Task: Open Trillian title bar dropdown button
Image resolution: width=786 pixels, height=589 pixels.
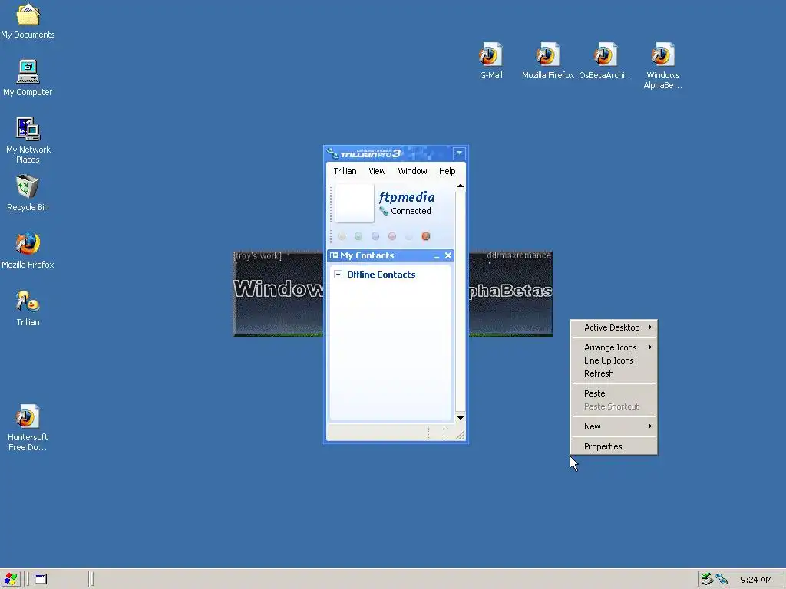Action: [459, 153]
